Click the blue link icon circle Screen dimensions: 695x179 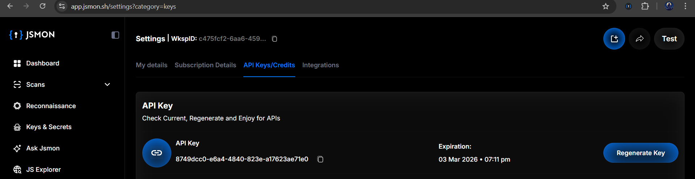point(156,153)
